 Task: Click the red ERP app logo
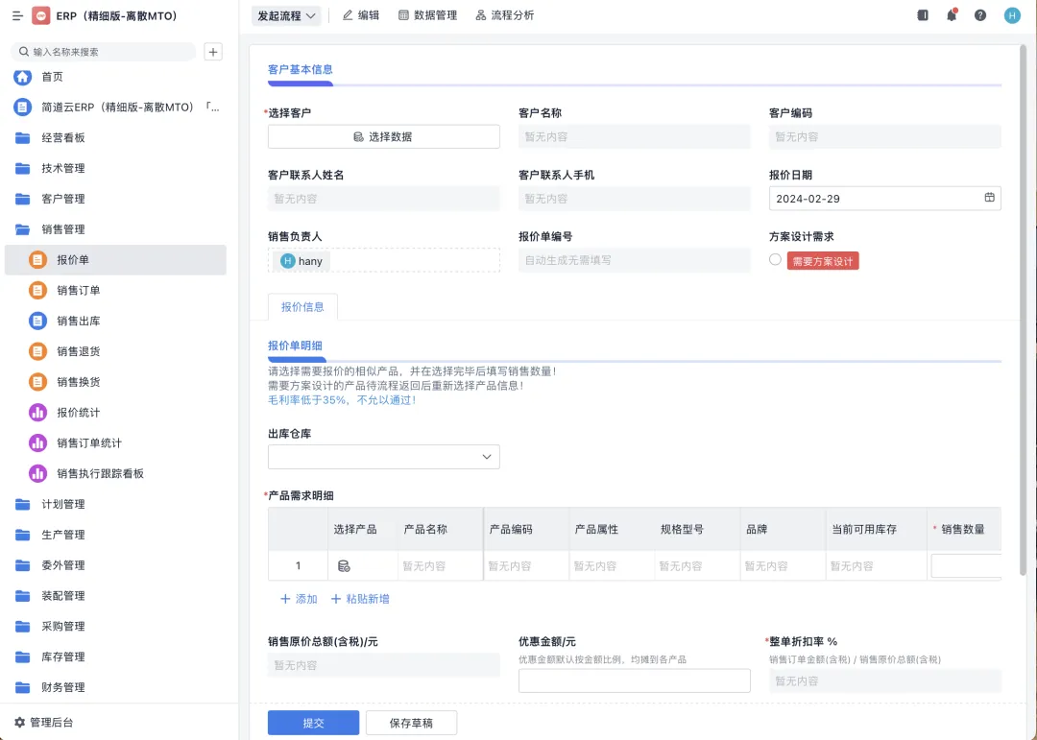[x=41, y=15]
